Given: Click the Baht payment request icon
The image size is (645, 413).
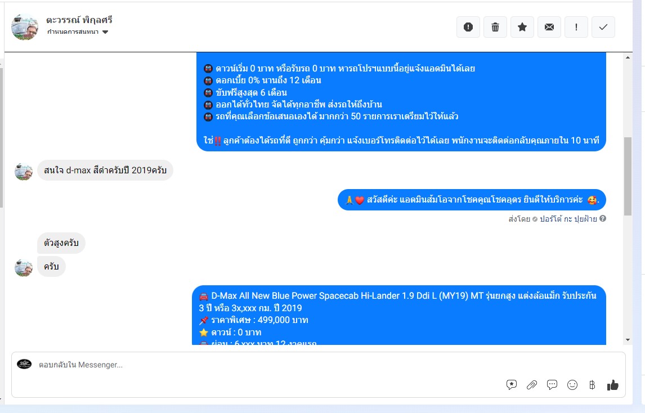Looking at the screenshot, I should click(592, 385).
